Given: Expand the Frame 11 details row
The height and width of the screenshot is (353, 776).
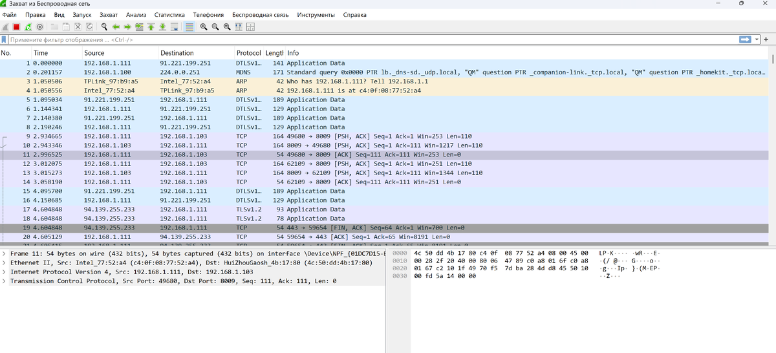Looking at the screenshot, I should click(x=5, y=254).
